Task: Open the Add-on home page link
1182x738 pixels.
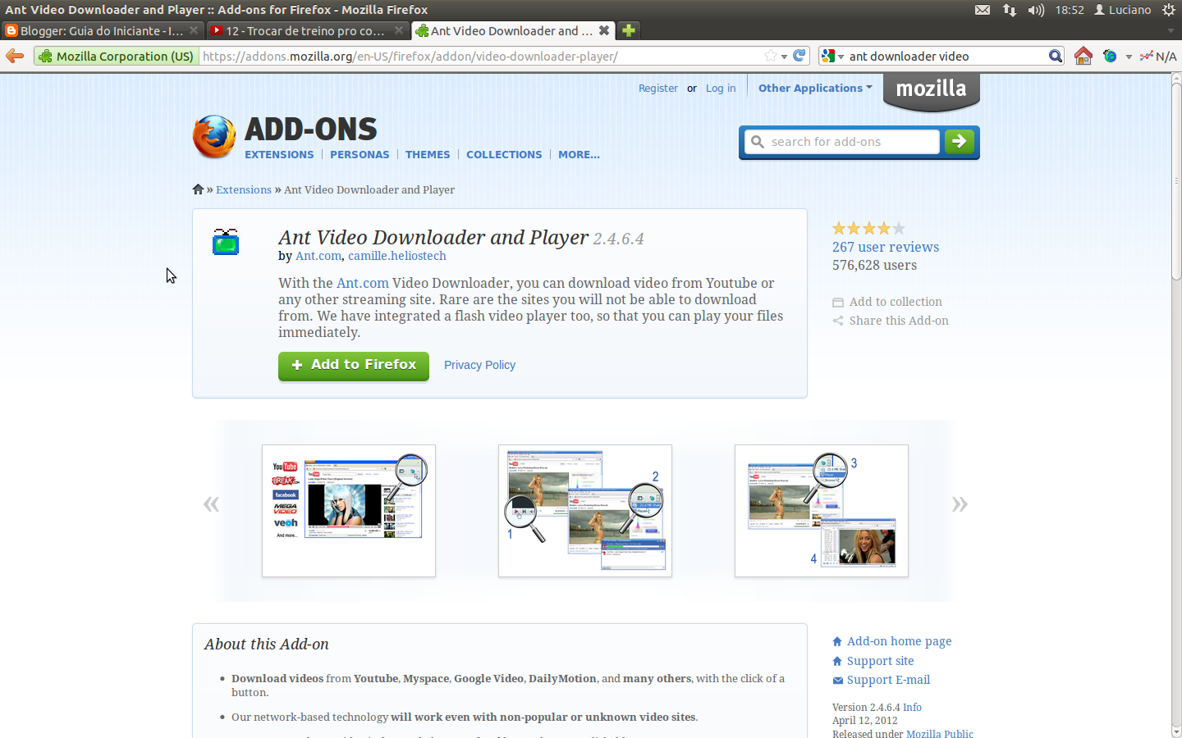Action: (899, 641)
